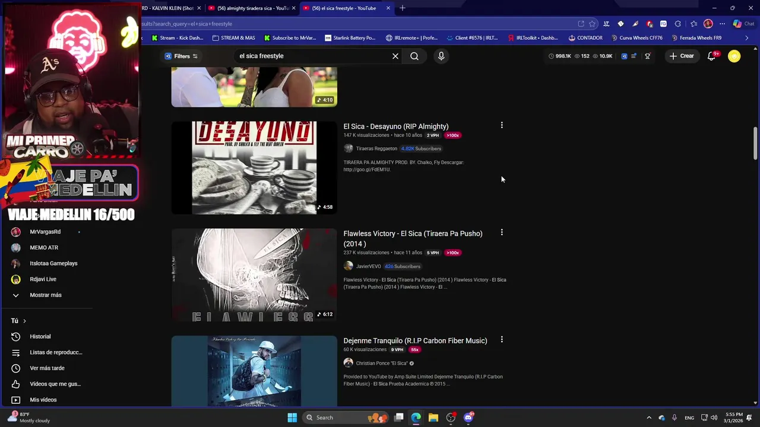Image resolution: width=760 pixels, height=427 pixels.
Task: Open Microsoft Edge from taskbar
Action: pyautogui.click(x=416, y=418)
